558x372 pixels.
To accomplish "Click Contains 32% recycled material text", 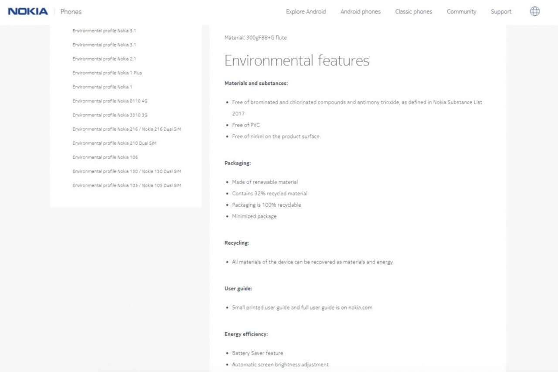I will pos(269,193).
